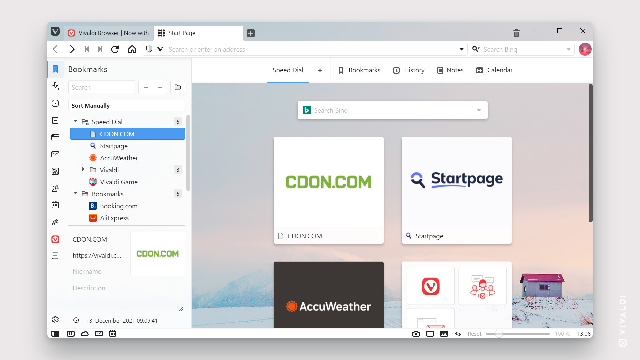
Task: Open the Sort Manually dropdown
Action: [x=127, y=106]
